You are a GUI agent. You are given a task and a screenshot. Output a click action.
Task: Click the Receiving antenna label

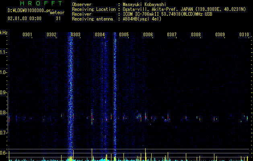click(93, 19)
